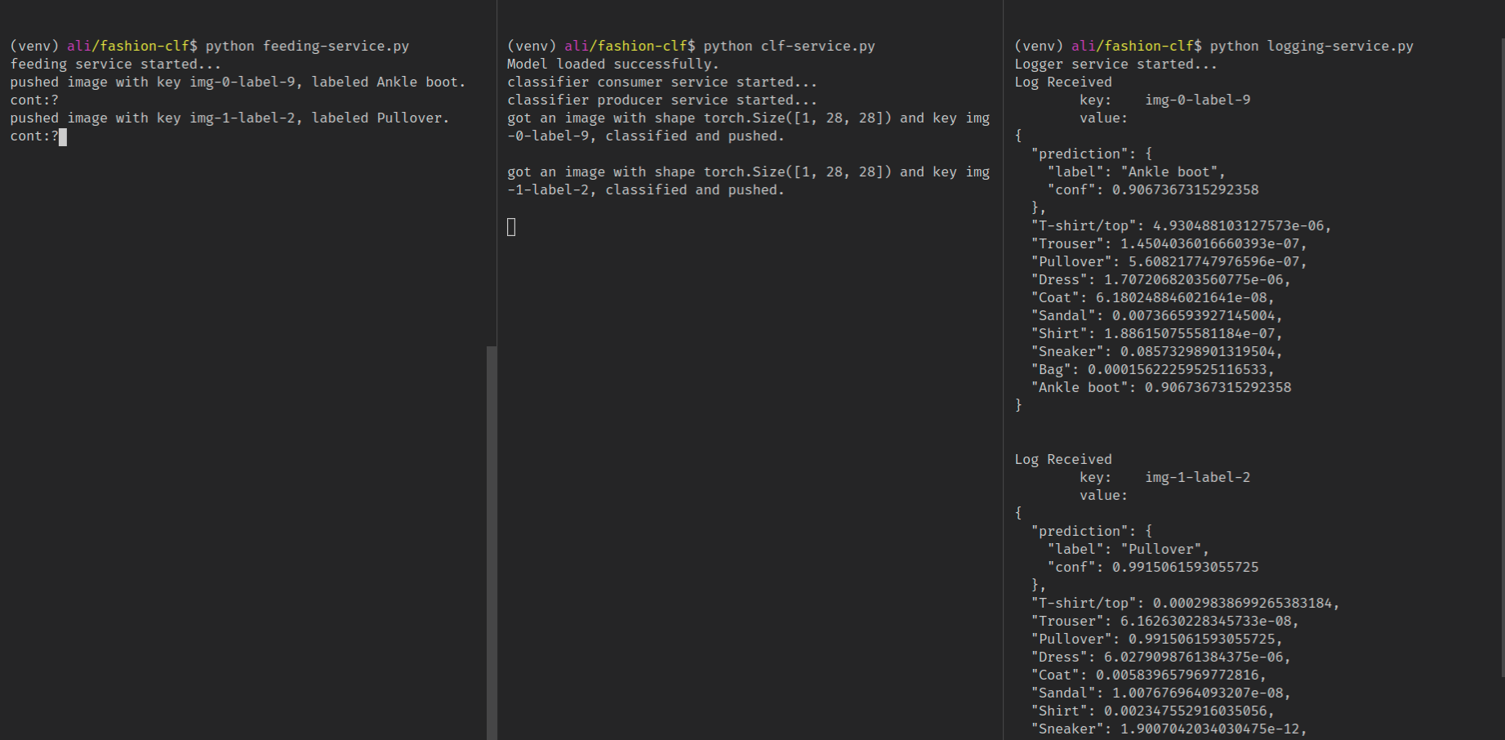Viewport: 1505px width, 740px height.
Task: Click '"T-shirt/top": 0.00029838699265383184' line
Action: [x=1185, y=603]
